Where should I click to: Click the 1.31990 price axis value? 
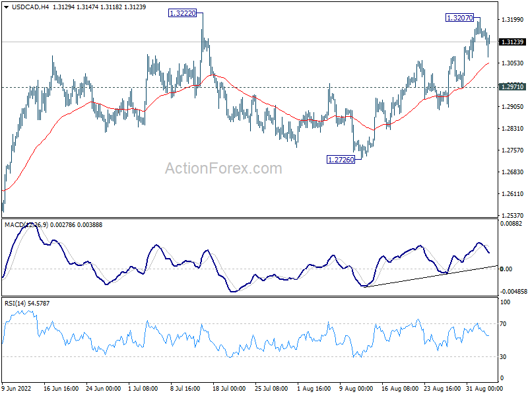513,20
